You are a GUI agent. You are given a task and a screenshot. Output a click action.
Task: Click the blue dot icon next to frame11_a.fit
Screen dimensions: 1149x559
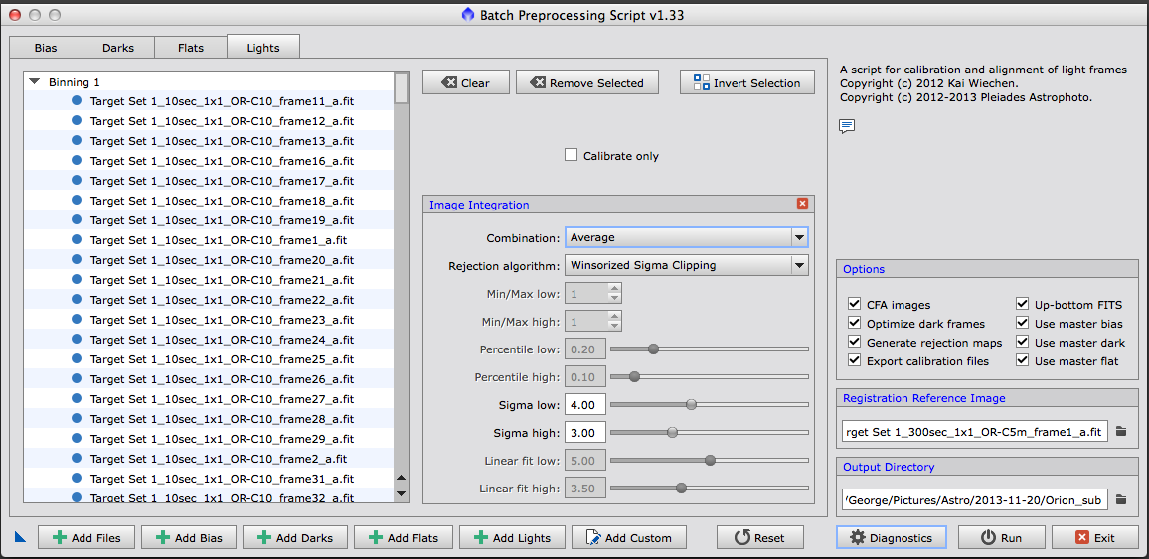77,101
